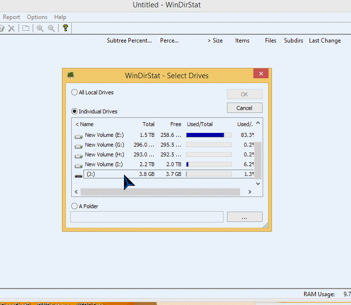Click the Cancel button
Image resolution: width=351 pixels, height=305 pixels.
tap(245, 108)
